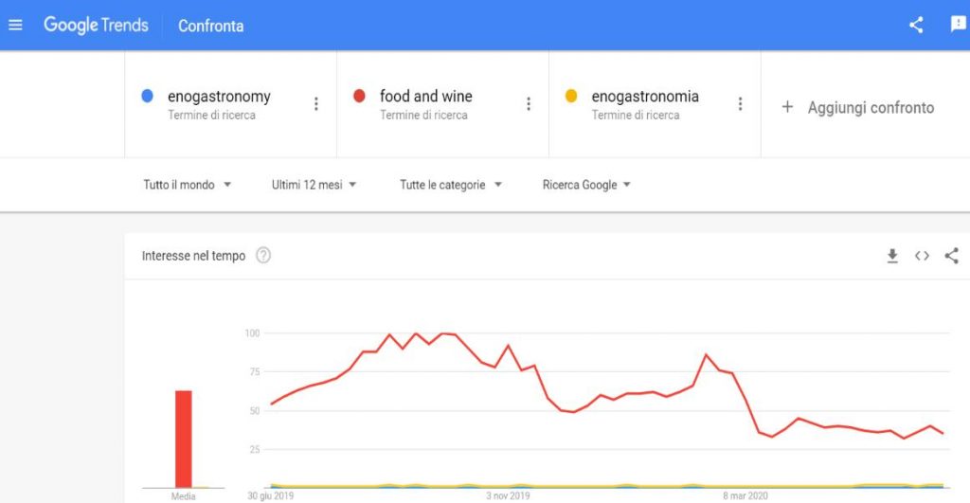Open the three-dot menu for enogastronomia

coord(740,104)
